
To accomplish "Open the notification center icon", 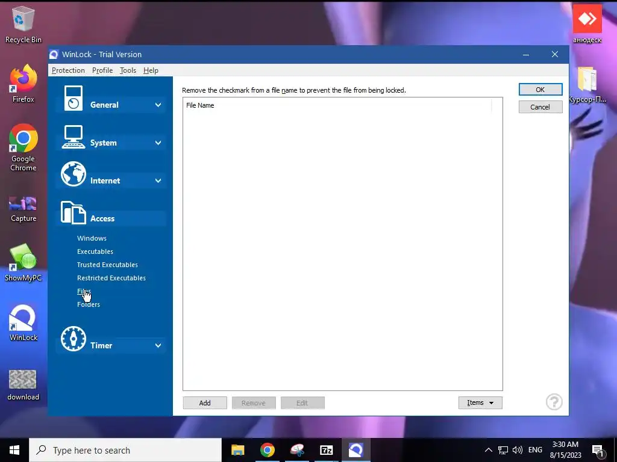I will pyautogui.click(x=598, y=451).
